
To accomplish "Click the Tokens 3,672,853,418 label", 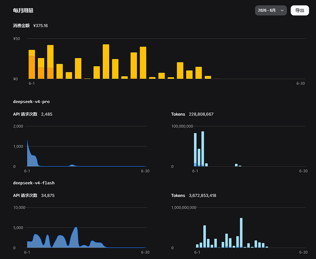I will 194,195.
